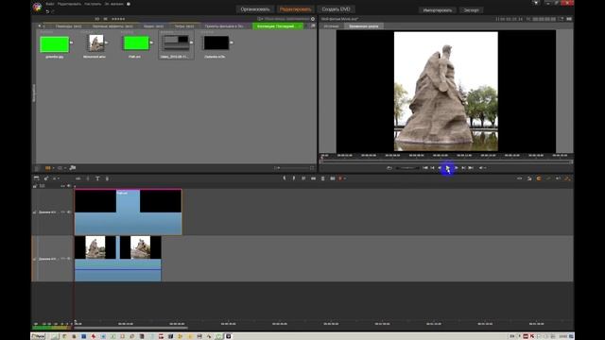Open the File (Файл) menu
This screenshot has width=605, height=340.
(x=50, y=4)
